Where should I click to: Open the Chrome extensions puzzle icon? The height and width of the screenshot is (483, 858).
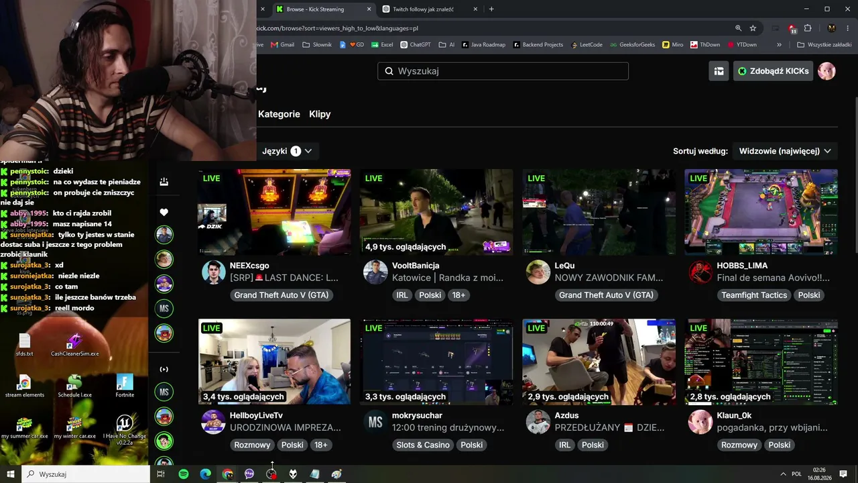808,28
